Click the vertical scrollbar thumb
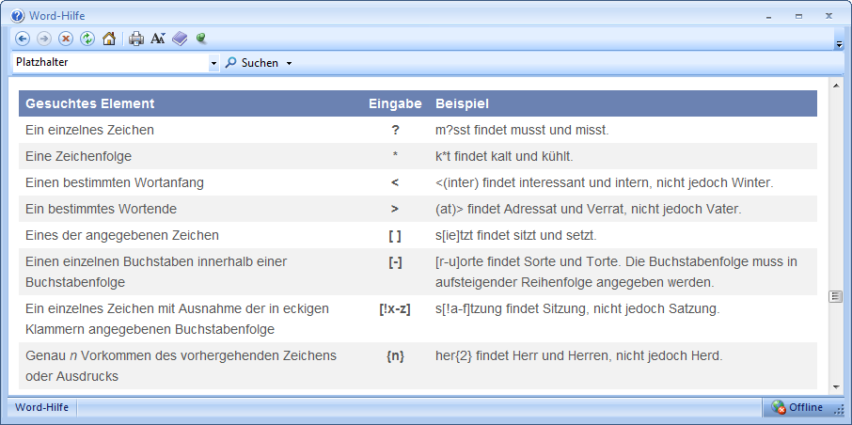Viewport: 852px width, 425px height. 835,296
